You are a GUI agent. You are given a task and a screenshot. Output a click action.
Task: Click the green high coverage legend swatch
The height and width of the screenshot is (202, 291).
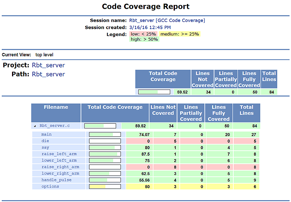[144, 39]
